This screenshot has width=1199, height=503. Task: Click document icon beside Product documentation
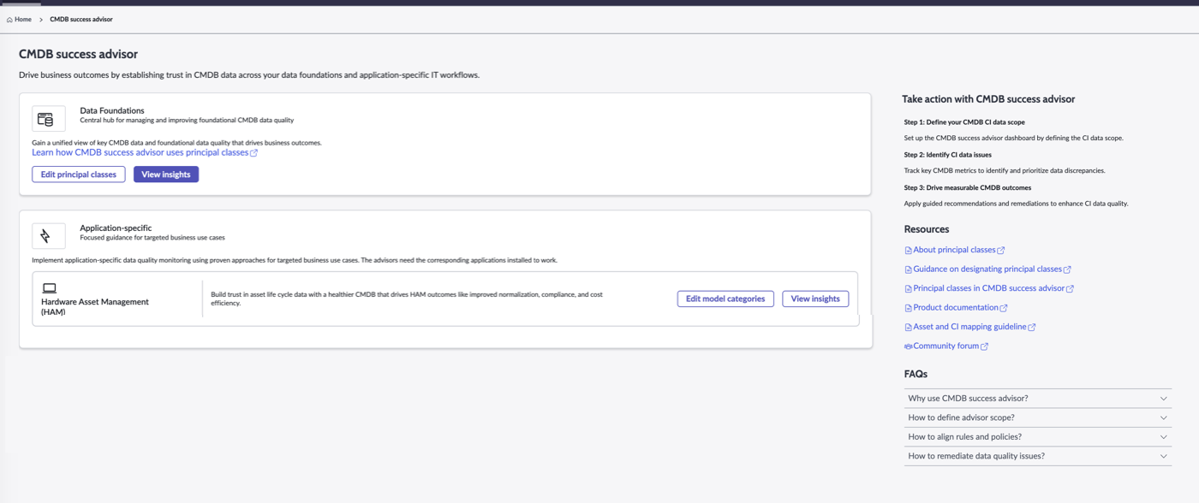coord(909,308)
